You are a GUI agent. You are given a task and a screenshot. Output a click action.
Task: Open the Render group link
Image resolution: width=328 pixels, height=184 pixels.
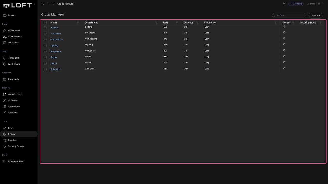tap(54, 57)
